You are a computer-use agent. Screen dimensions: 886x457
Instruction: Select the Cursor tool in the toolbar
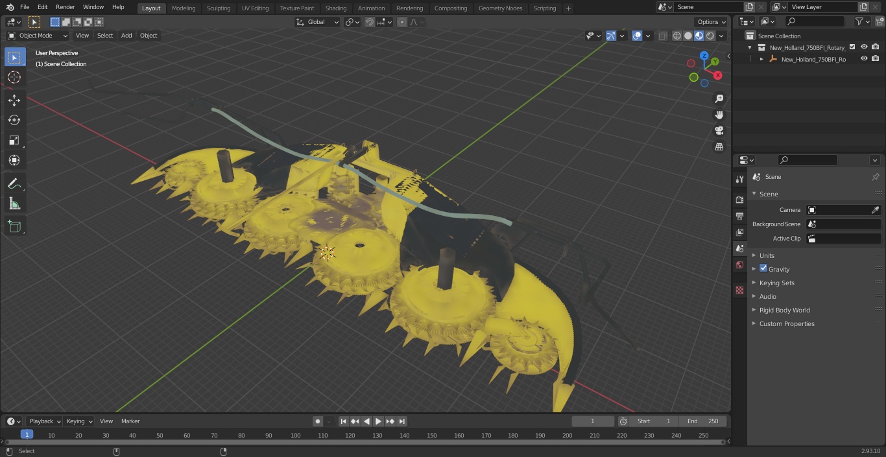(14, 77)
